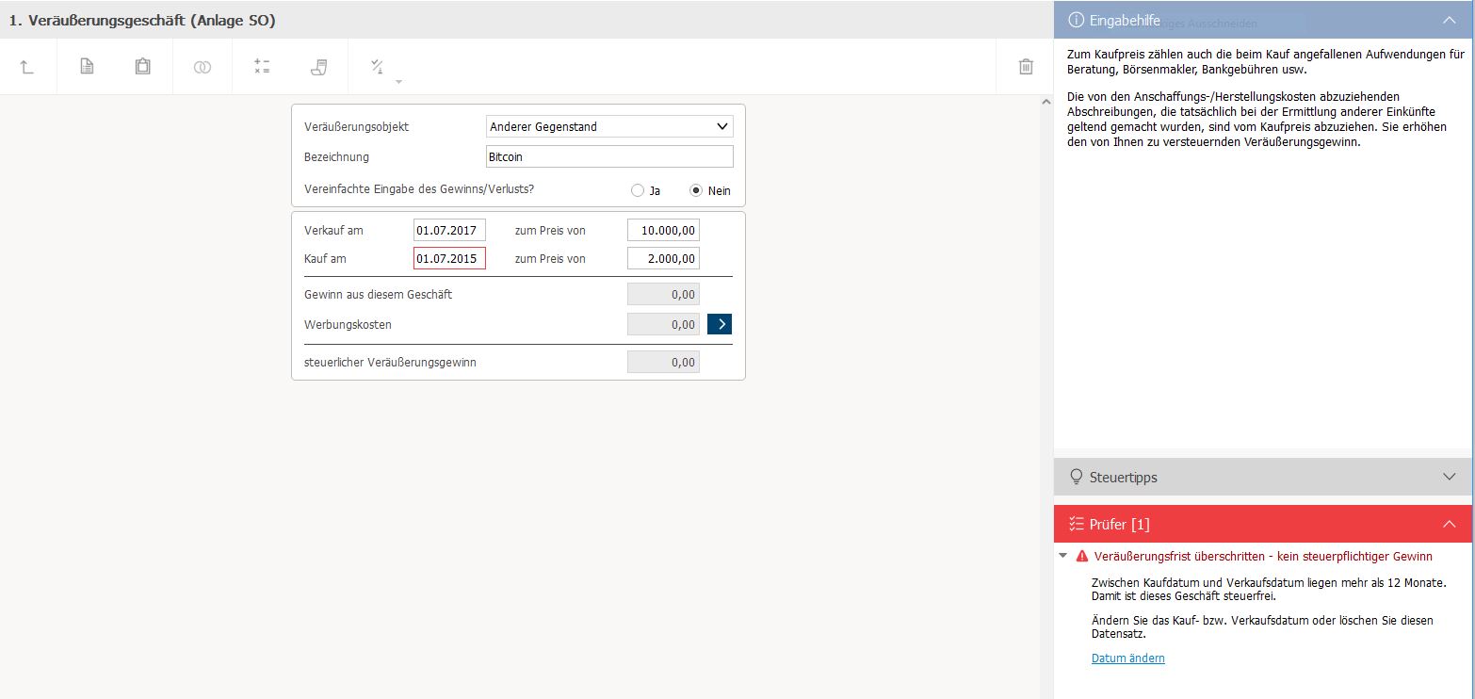
Task: Click the Verkauf price field 10.000,00
Action: tap(663, 230)
